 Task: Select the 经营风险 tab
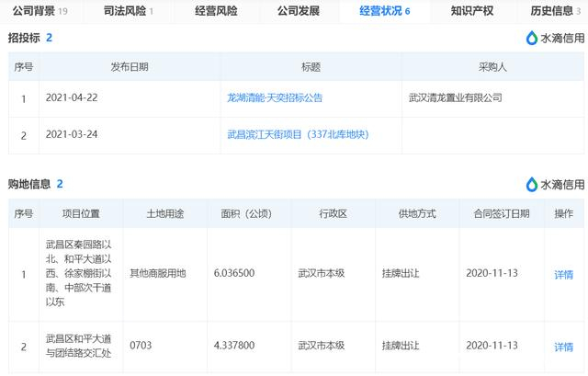(216, 11)
